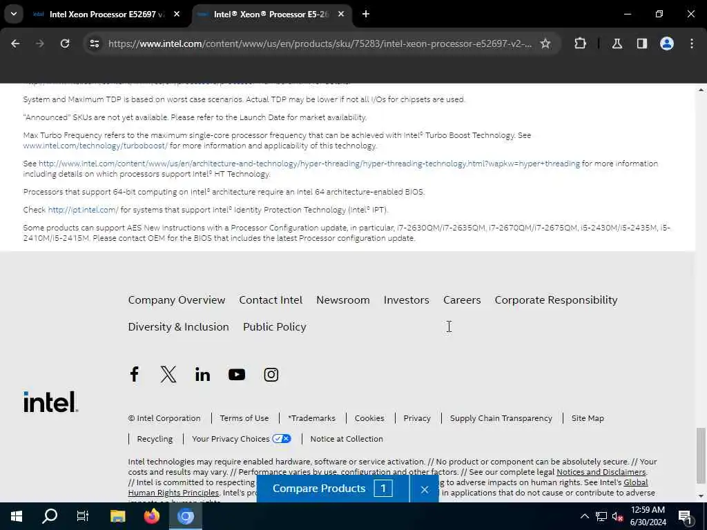
Task: Open Company Overview footer link
Action: click(176, 300)
